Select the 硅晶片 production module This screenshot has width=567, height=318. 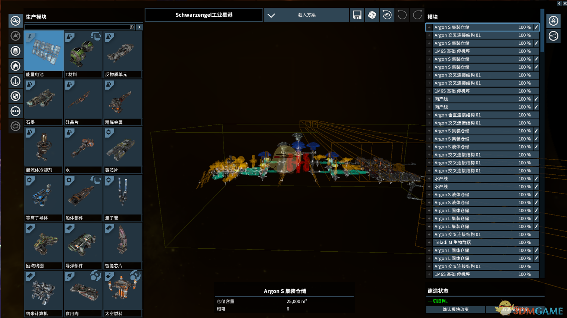83,102
